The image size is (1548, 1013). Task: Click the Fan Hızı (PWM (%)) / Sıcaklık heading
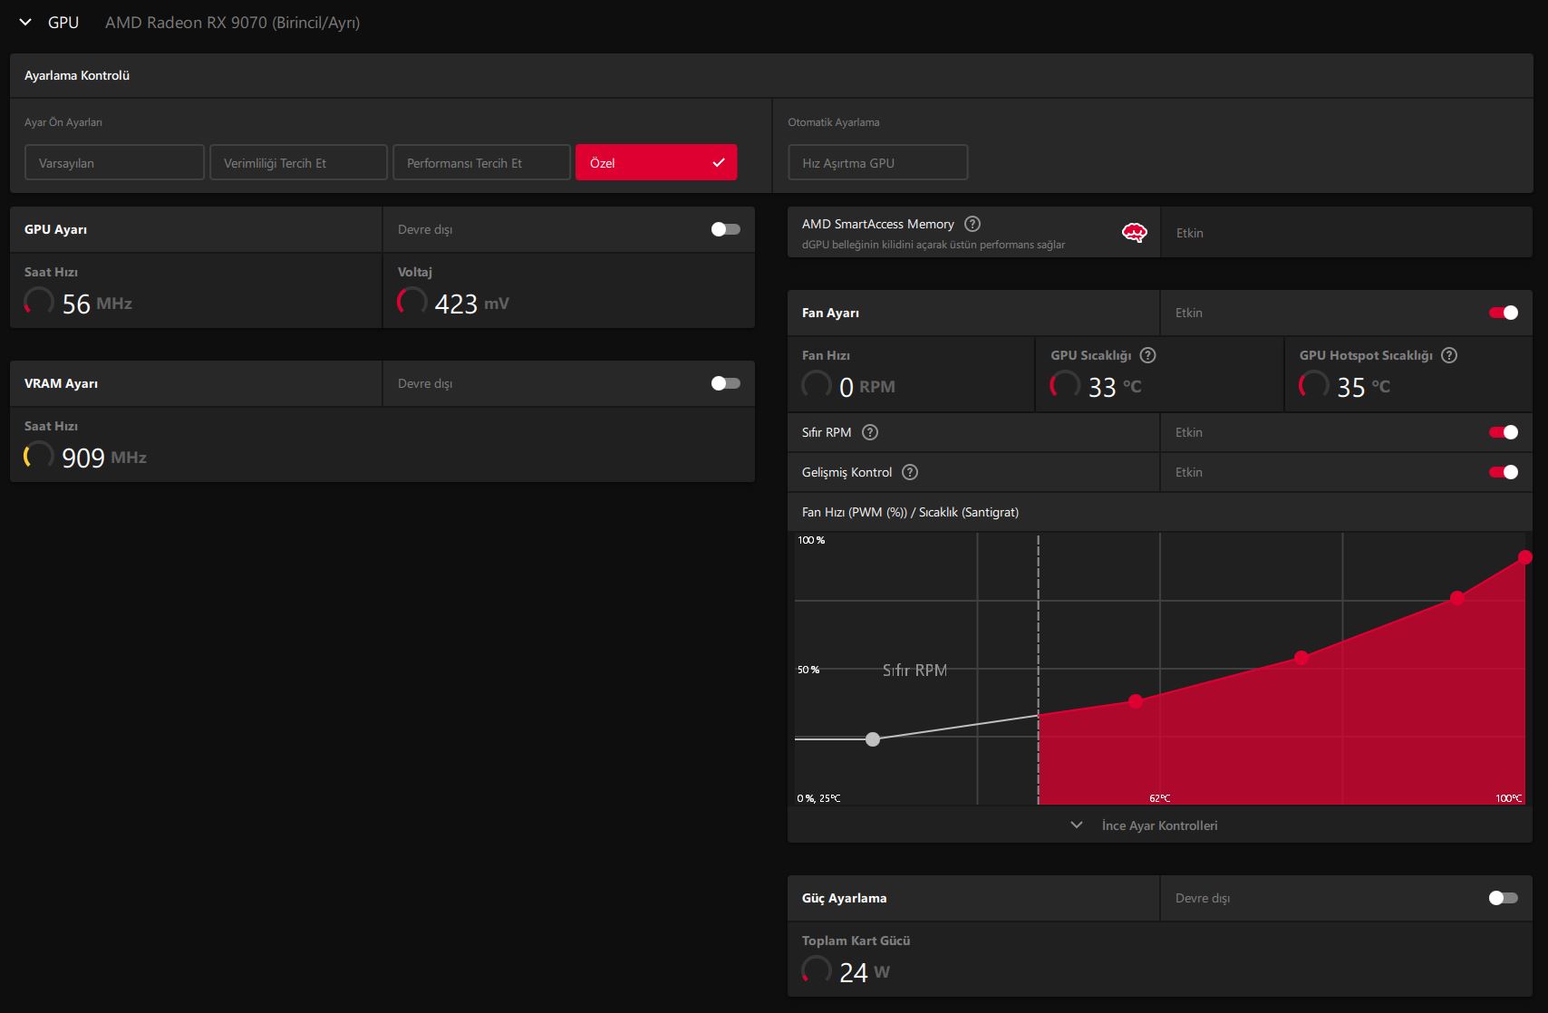click(910, 512)
